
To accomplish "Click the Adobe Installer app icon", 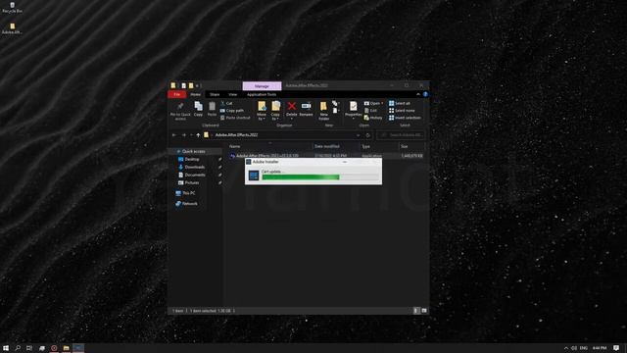I will tap(254, 176).
